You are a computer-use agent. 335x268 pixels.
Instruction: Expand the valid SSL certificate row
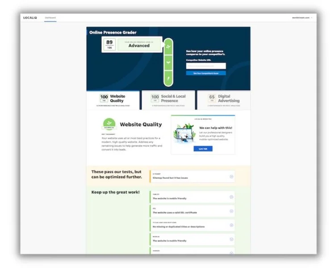coord(231,211)
